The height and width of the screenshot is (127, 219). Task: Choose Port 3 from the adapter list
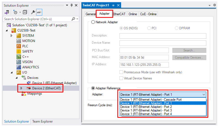tap(163, 110)
